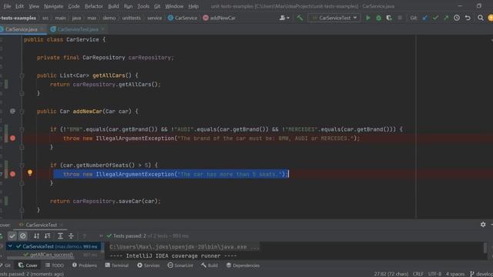Open the Edit menu
This screenshot has width=493, height=277.
pyautogui.click(x=19, y=6)
